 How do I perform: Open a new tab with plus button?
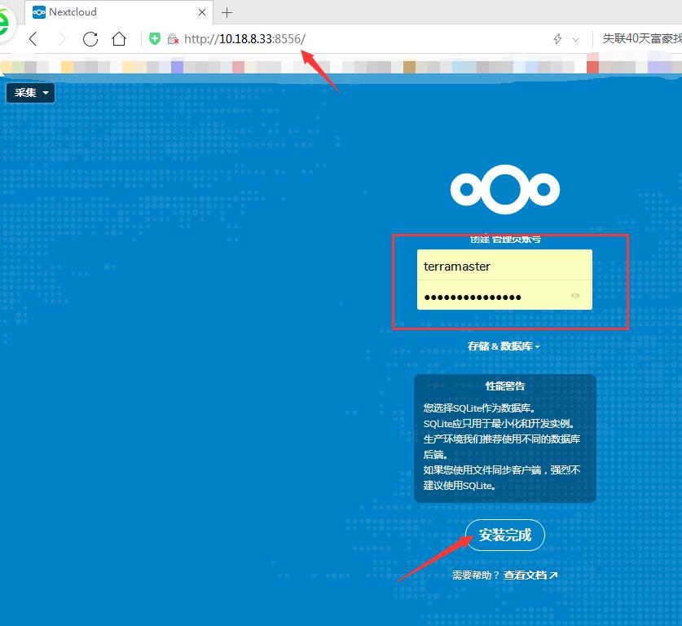coord(227,12)
